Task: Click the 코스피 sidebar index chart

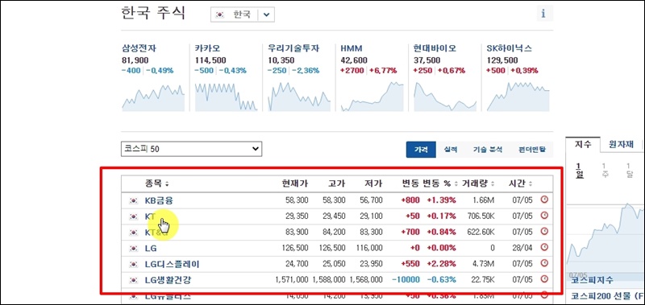Action: (605, 238)
